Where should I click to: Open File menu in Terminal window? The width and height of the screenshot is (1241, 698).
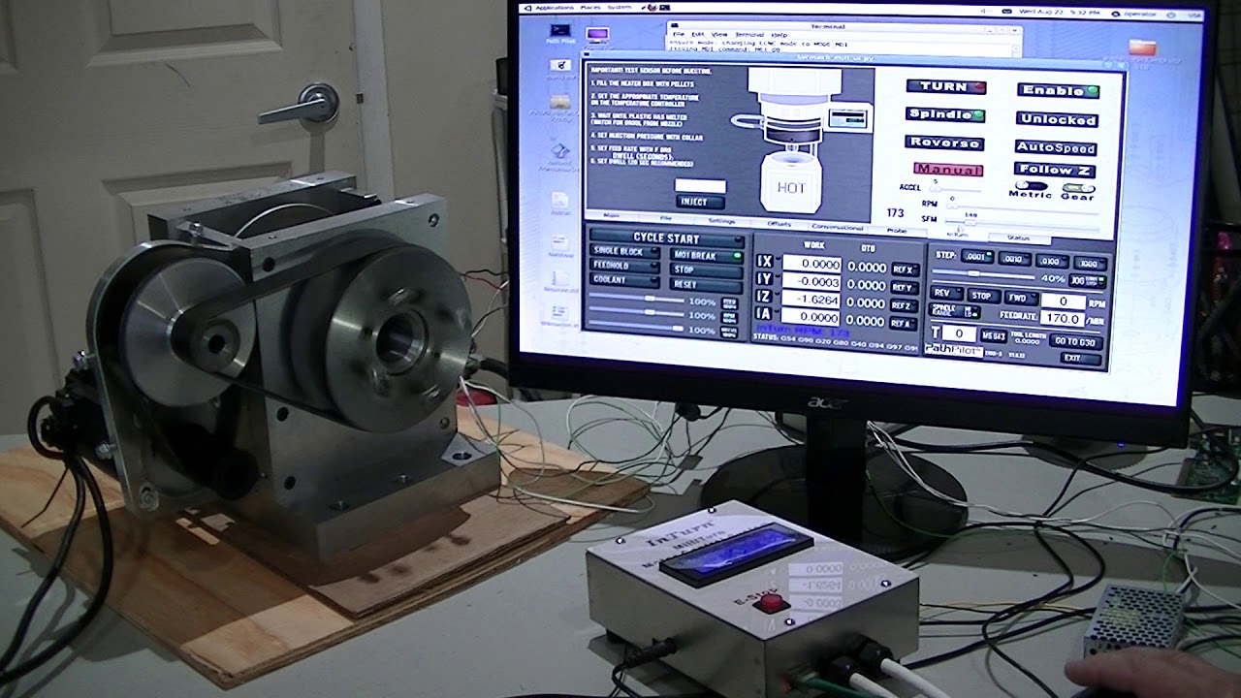coord(679,34)
